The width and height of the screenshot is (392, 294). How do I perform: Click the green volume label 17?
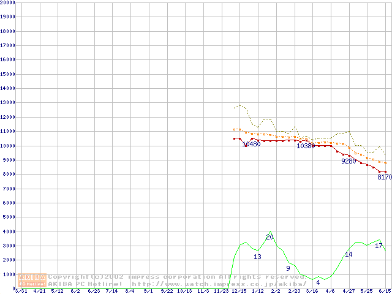coord(379,246)
